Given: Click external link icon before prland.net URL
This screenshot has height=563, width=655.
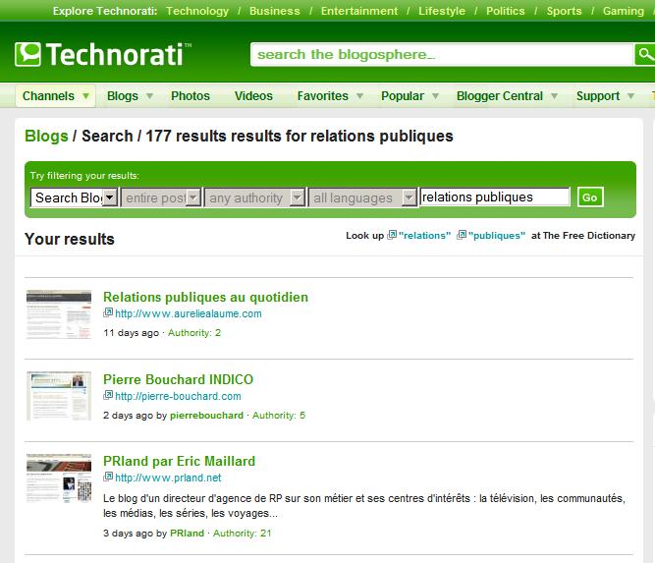Looking at the screenshot, I should 108,477.
